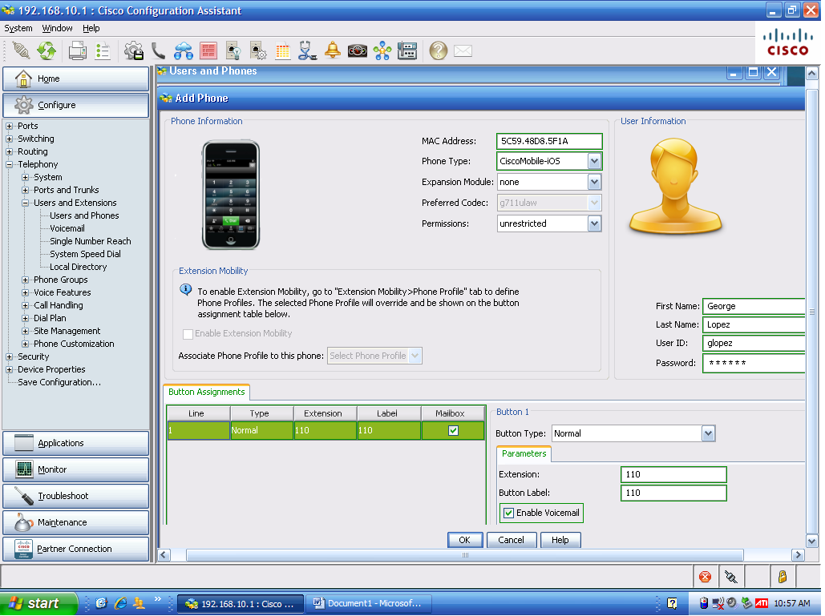Screen dimensions: 825x616
Task: Expand the Security tree node
Action: (x=9, y=357)
